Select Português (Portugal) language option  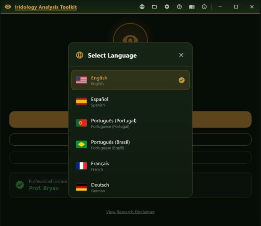(130, 123)
